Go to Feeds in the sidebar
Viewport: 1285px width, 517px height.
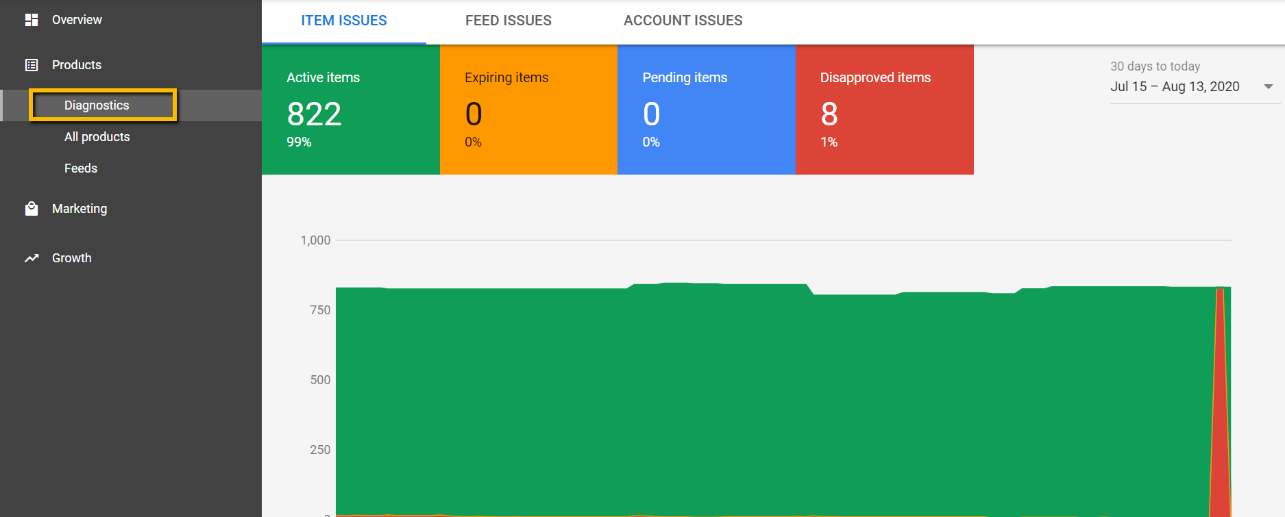[x=81, y=168]
